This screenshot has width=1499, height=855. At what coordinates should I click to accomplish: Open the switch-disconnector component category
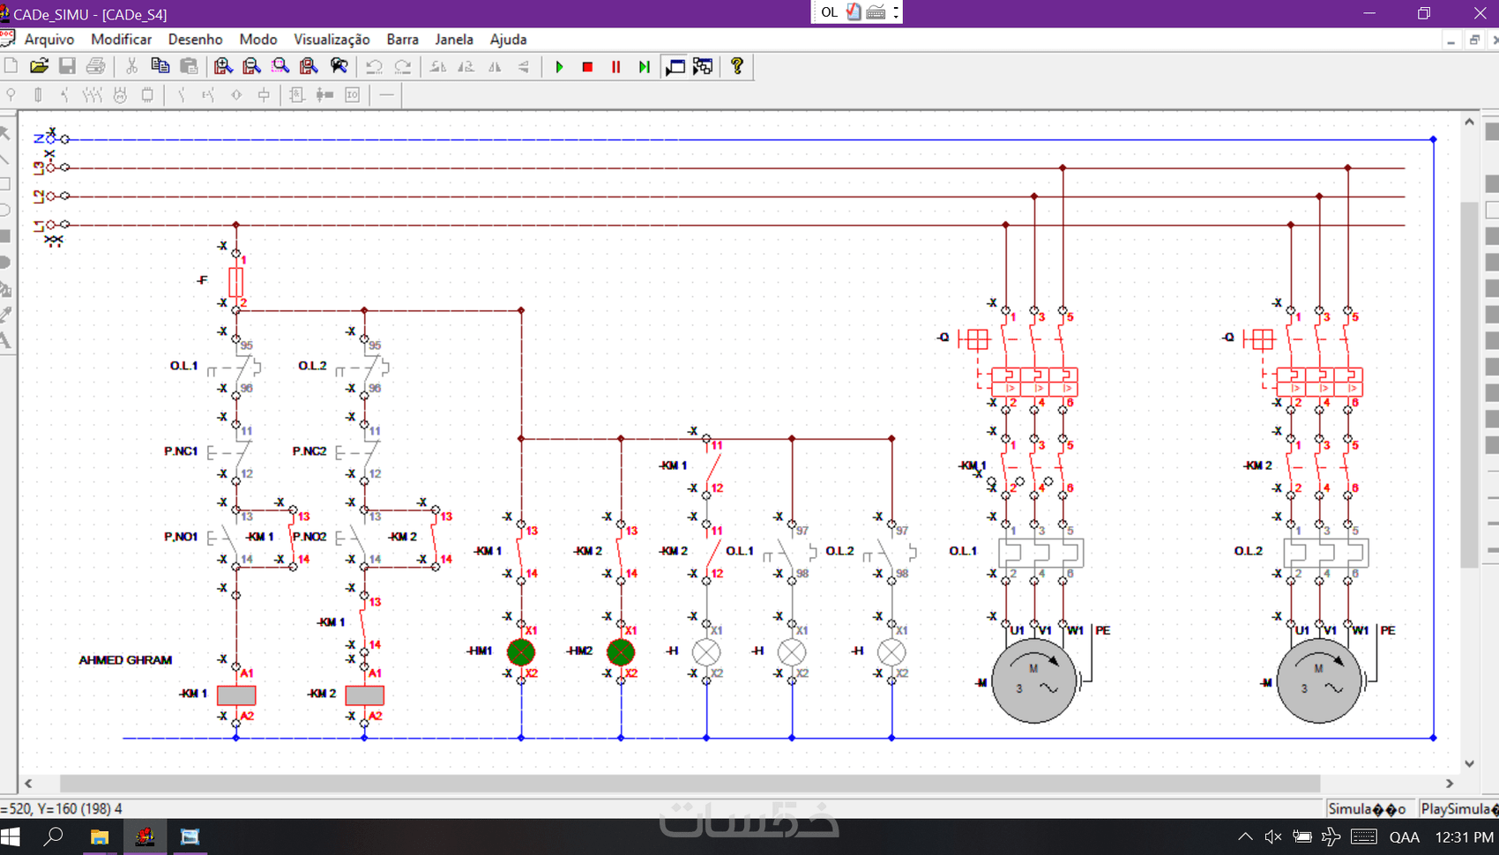pos(64,94)
